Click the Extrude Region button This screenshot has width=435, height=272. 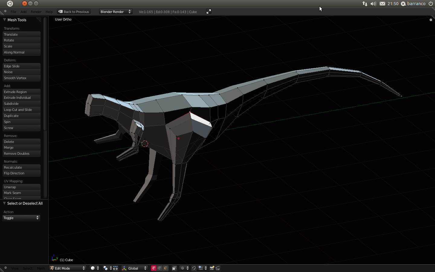pos(21,92)
